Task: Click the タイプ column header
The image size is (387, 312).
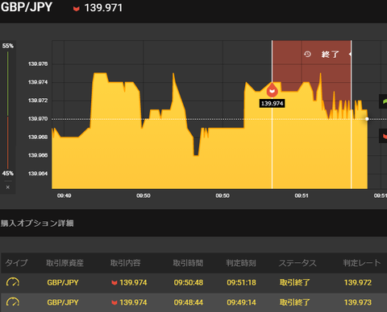Action: [x=16, y=263]
